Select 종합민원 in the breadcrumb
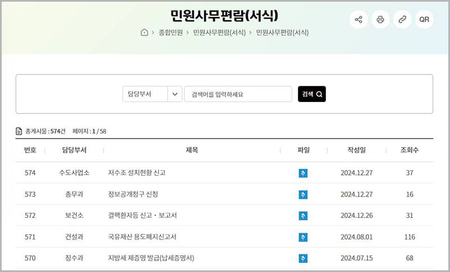The width and height of the screenshot is (450, 272). (171, 33)
